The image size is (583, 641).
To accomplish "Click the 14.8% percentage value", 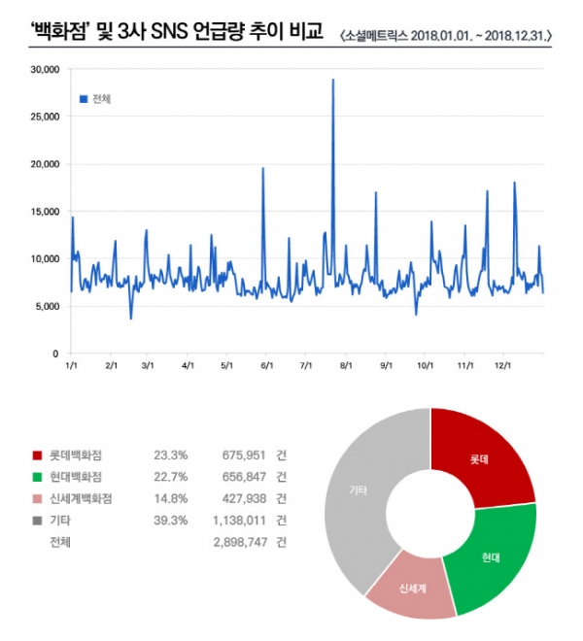I will coord(171,499).
